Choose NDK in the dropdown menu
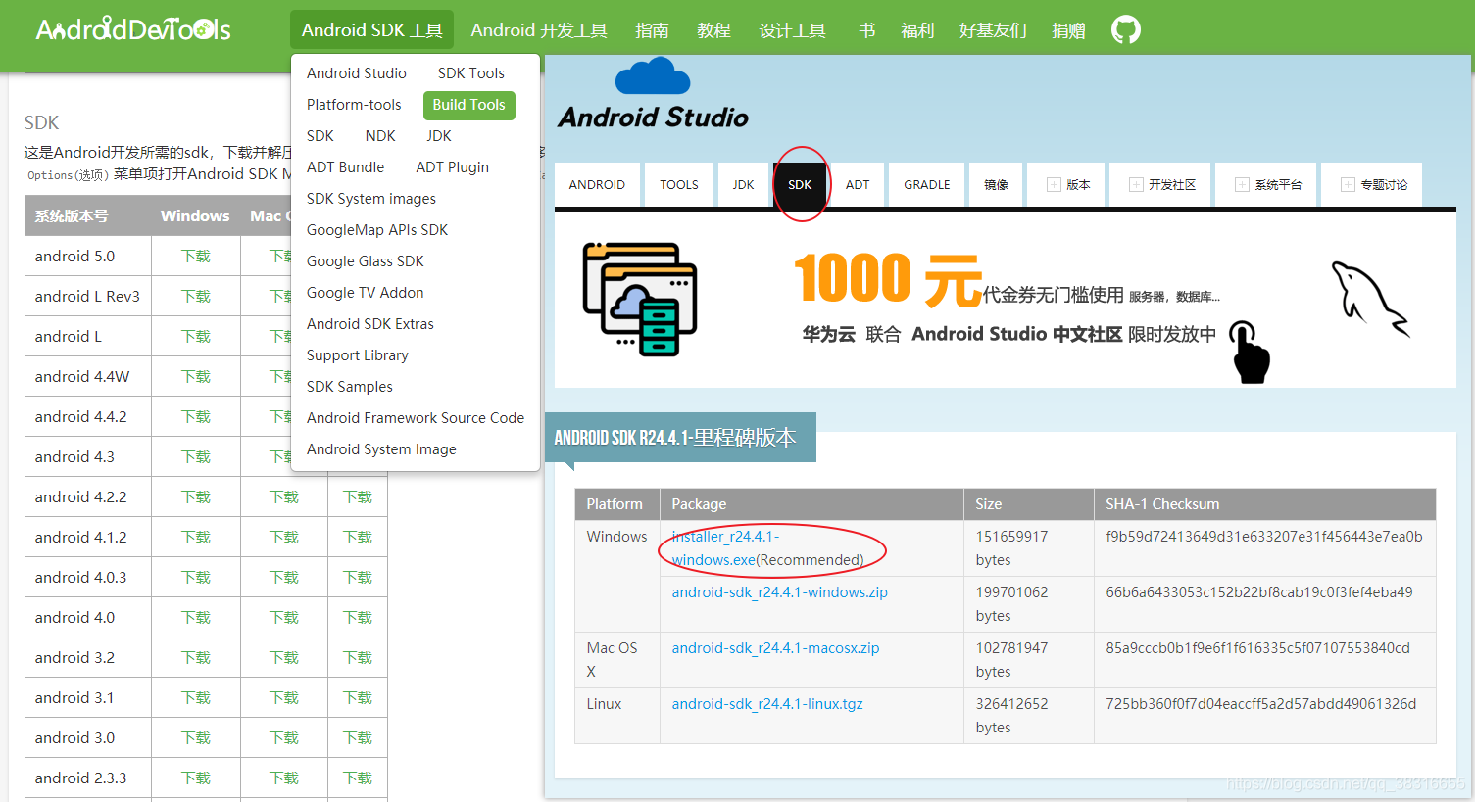Screen dimensions: 1475x802 [x=380, y=136]
